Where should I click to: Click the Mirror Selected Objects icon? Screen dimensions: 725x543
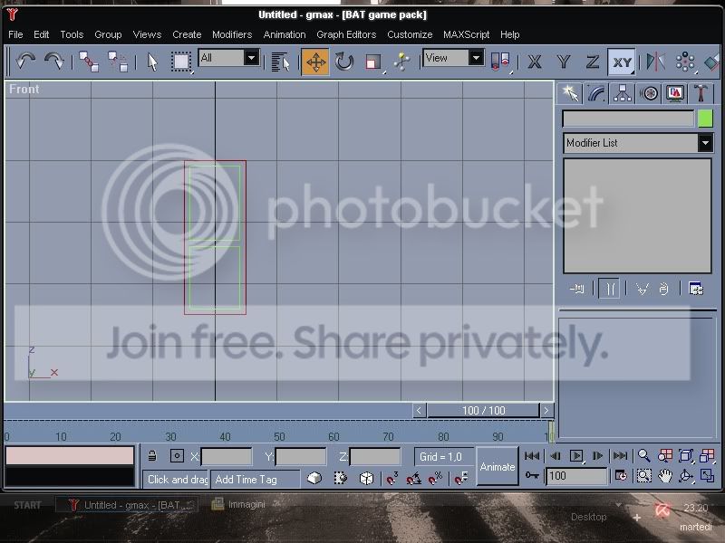(x=655, y=62)
